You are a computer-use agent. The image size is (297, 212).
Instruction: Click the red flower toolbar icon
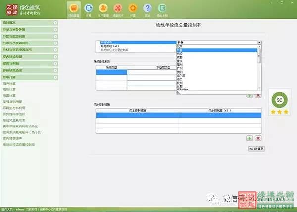point(118,9)
